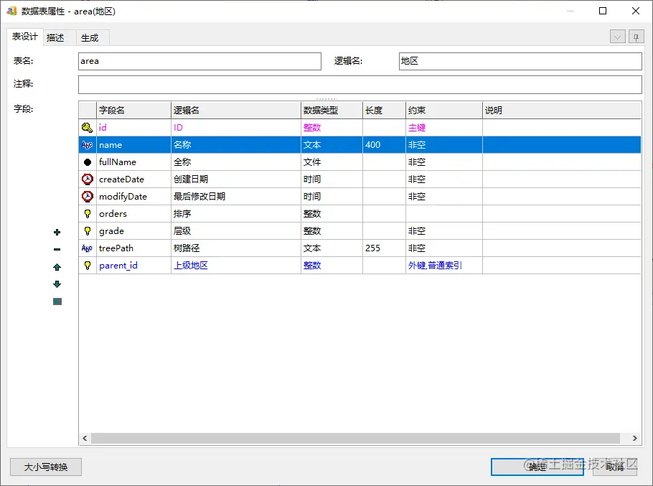Open the dropdown chevron at top right
The image size is (653, 486).
(618, 37)
